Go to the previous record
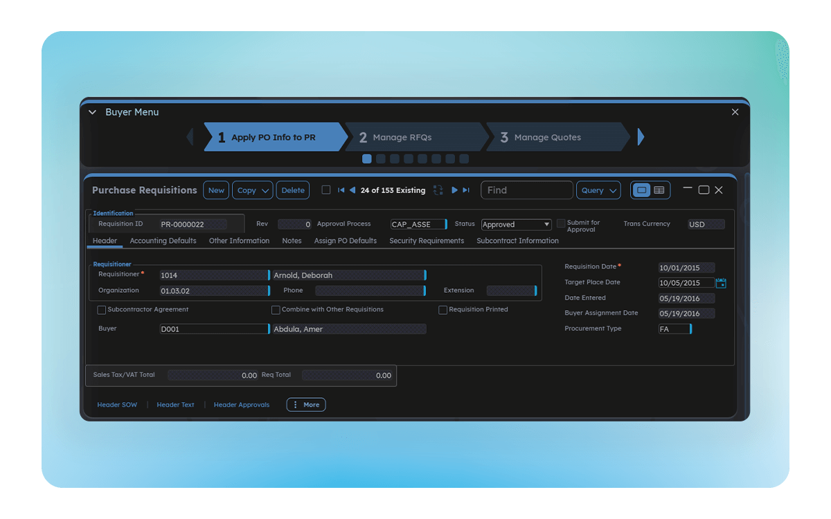Screen dimensions: 831x519 point(352,190)
